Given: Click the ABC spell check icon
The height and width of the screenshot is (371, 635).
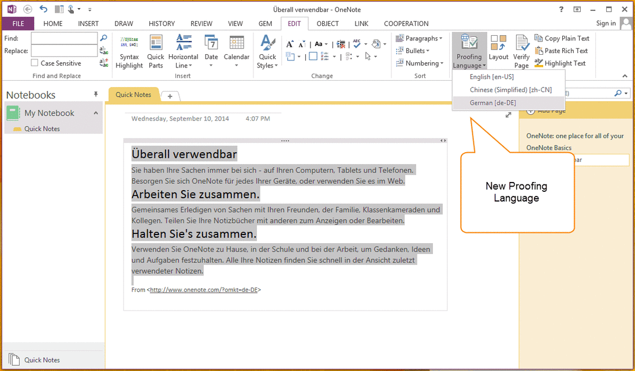Looking at the screenshot, I should (x=357, y=44).
